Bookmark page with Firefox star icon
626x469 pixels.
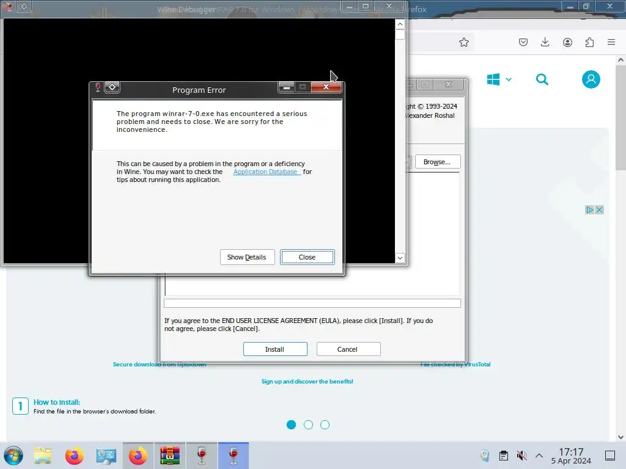[x=463, y=42]
